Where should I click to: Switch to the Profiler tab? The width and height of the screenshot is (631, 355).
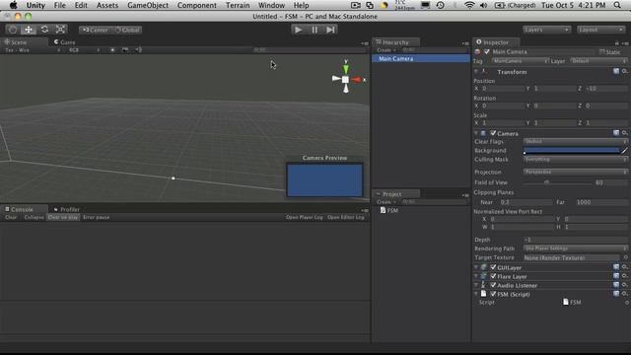coord(67,209)
